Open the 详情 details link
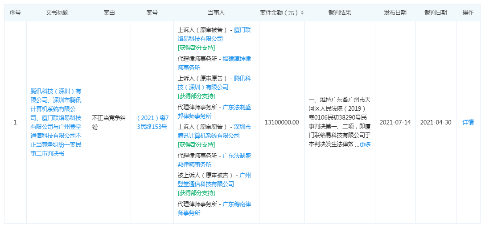 (468, 122)
